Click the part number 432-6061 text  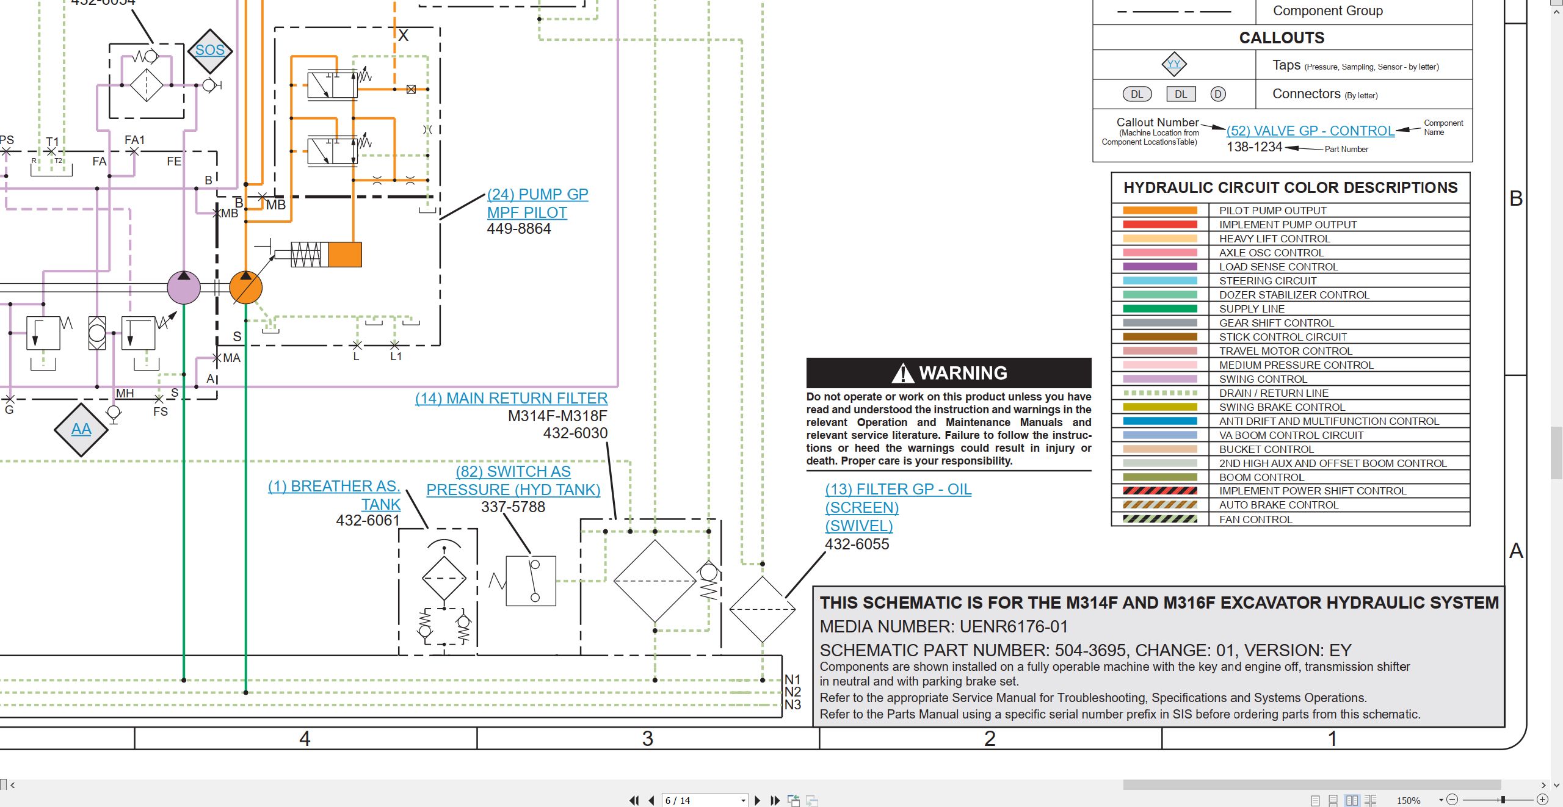click(368, 521)
